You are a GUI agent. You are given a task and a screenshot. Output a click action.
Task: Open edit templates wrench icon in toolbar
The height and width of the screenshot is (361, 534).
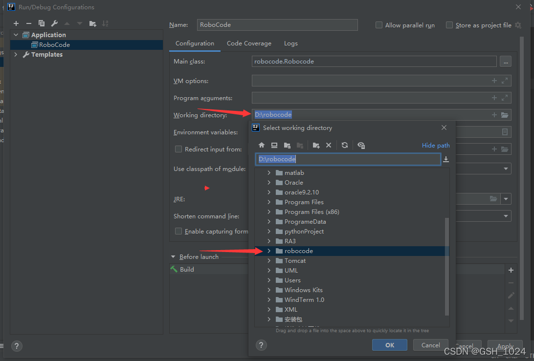pos(54,23)
